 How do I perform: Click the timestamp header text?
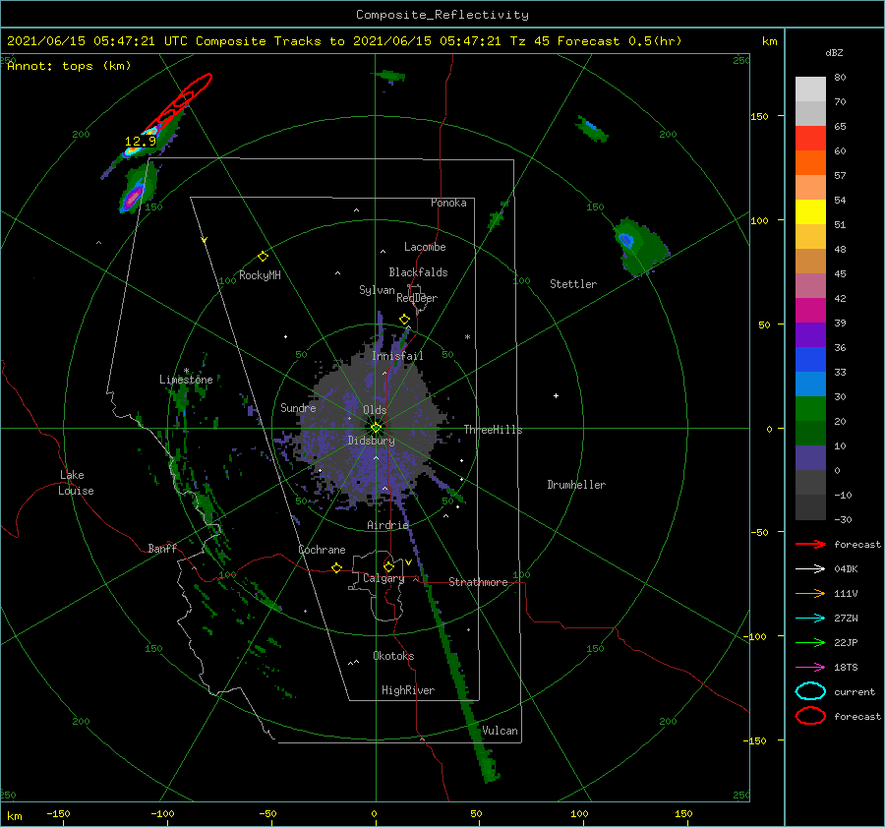[344, 41]
